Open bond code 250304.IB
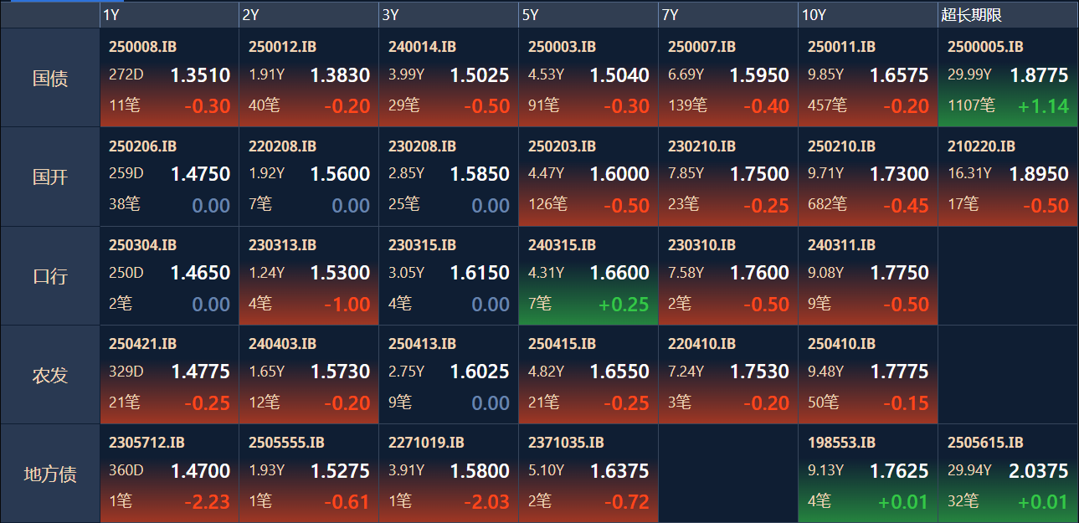Viewport: 1079px width, 523px height. 142,245
